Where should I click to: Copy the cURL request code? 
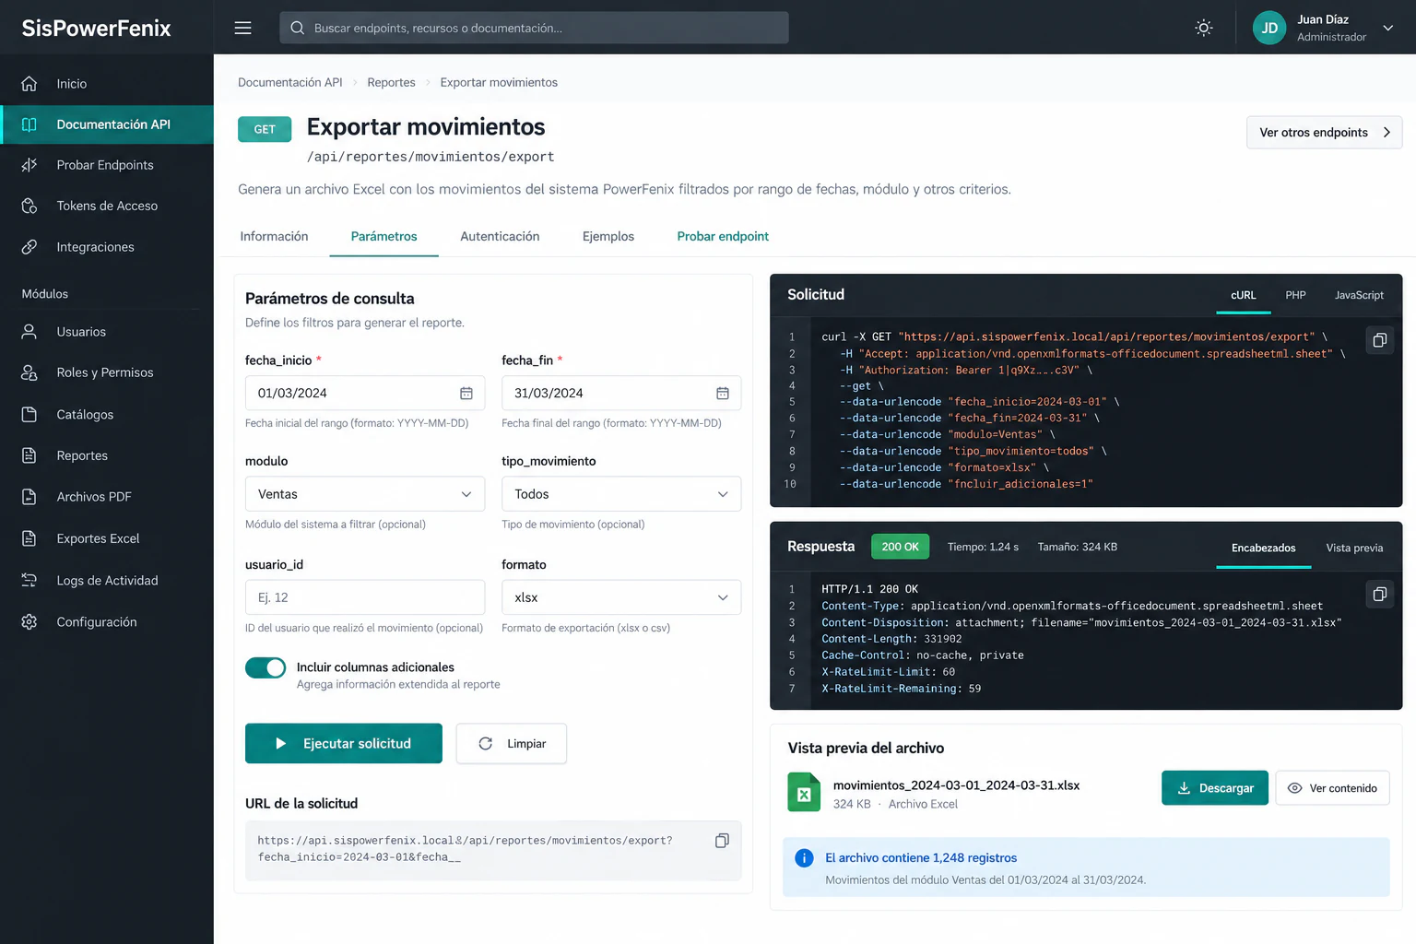tap(1379, 340)
